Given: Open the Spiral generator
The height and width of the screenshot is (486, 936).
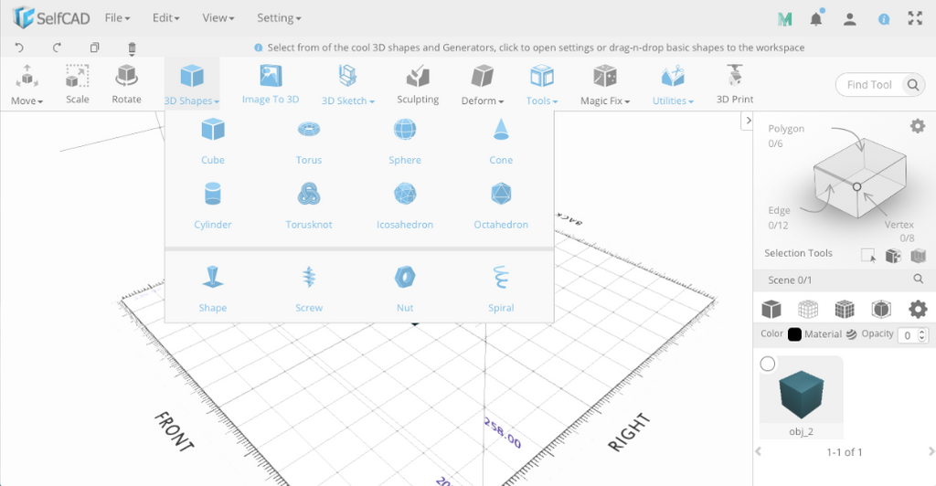Looking at the screenshot, I should pyautogui.click(x=501, y=289).
